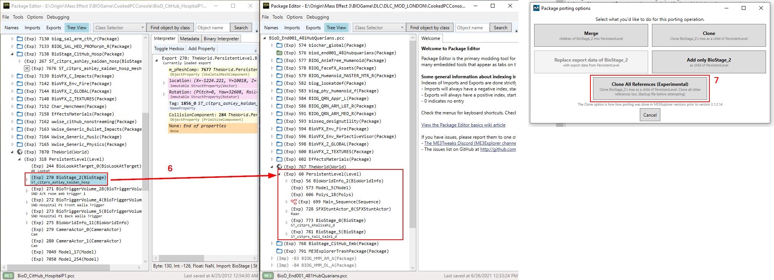Expand the location property in Interpreter

tap(164, 82)
